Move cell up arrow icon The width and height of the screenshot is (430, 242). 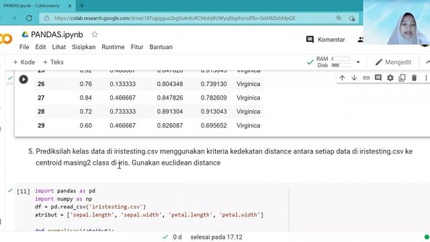click(x=342, y=78)
